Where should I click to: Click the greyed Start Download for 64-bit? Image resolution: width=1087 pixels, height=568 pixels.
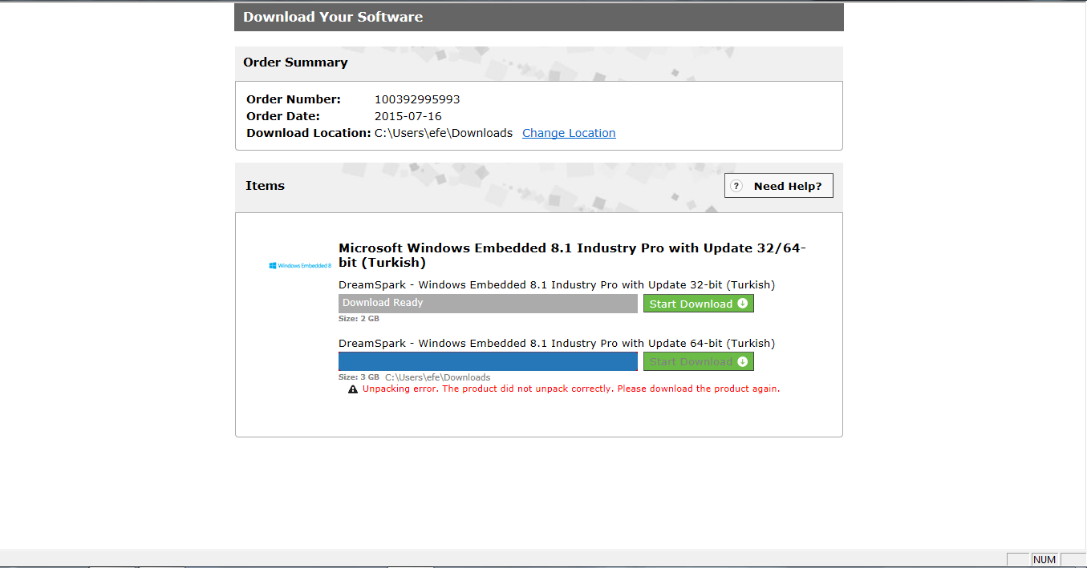699,361
